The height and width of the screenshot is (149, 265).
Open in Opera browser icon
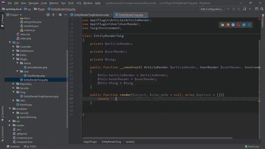[238, 25]
